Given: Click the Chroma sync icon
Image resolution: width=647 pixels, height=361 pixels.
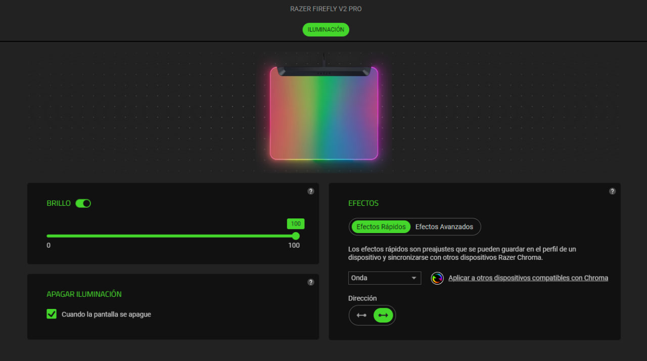Looking at the screenshot, I should pyautogui.click(x=437, y=278).
